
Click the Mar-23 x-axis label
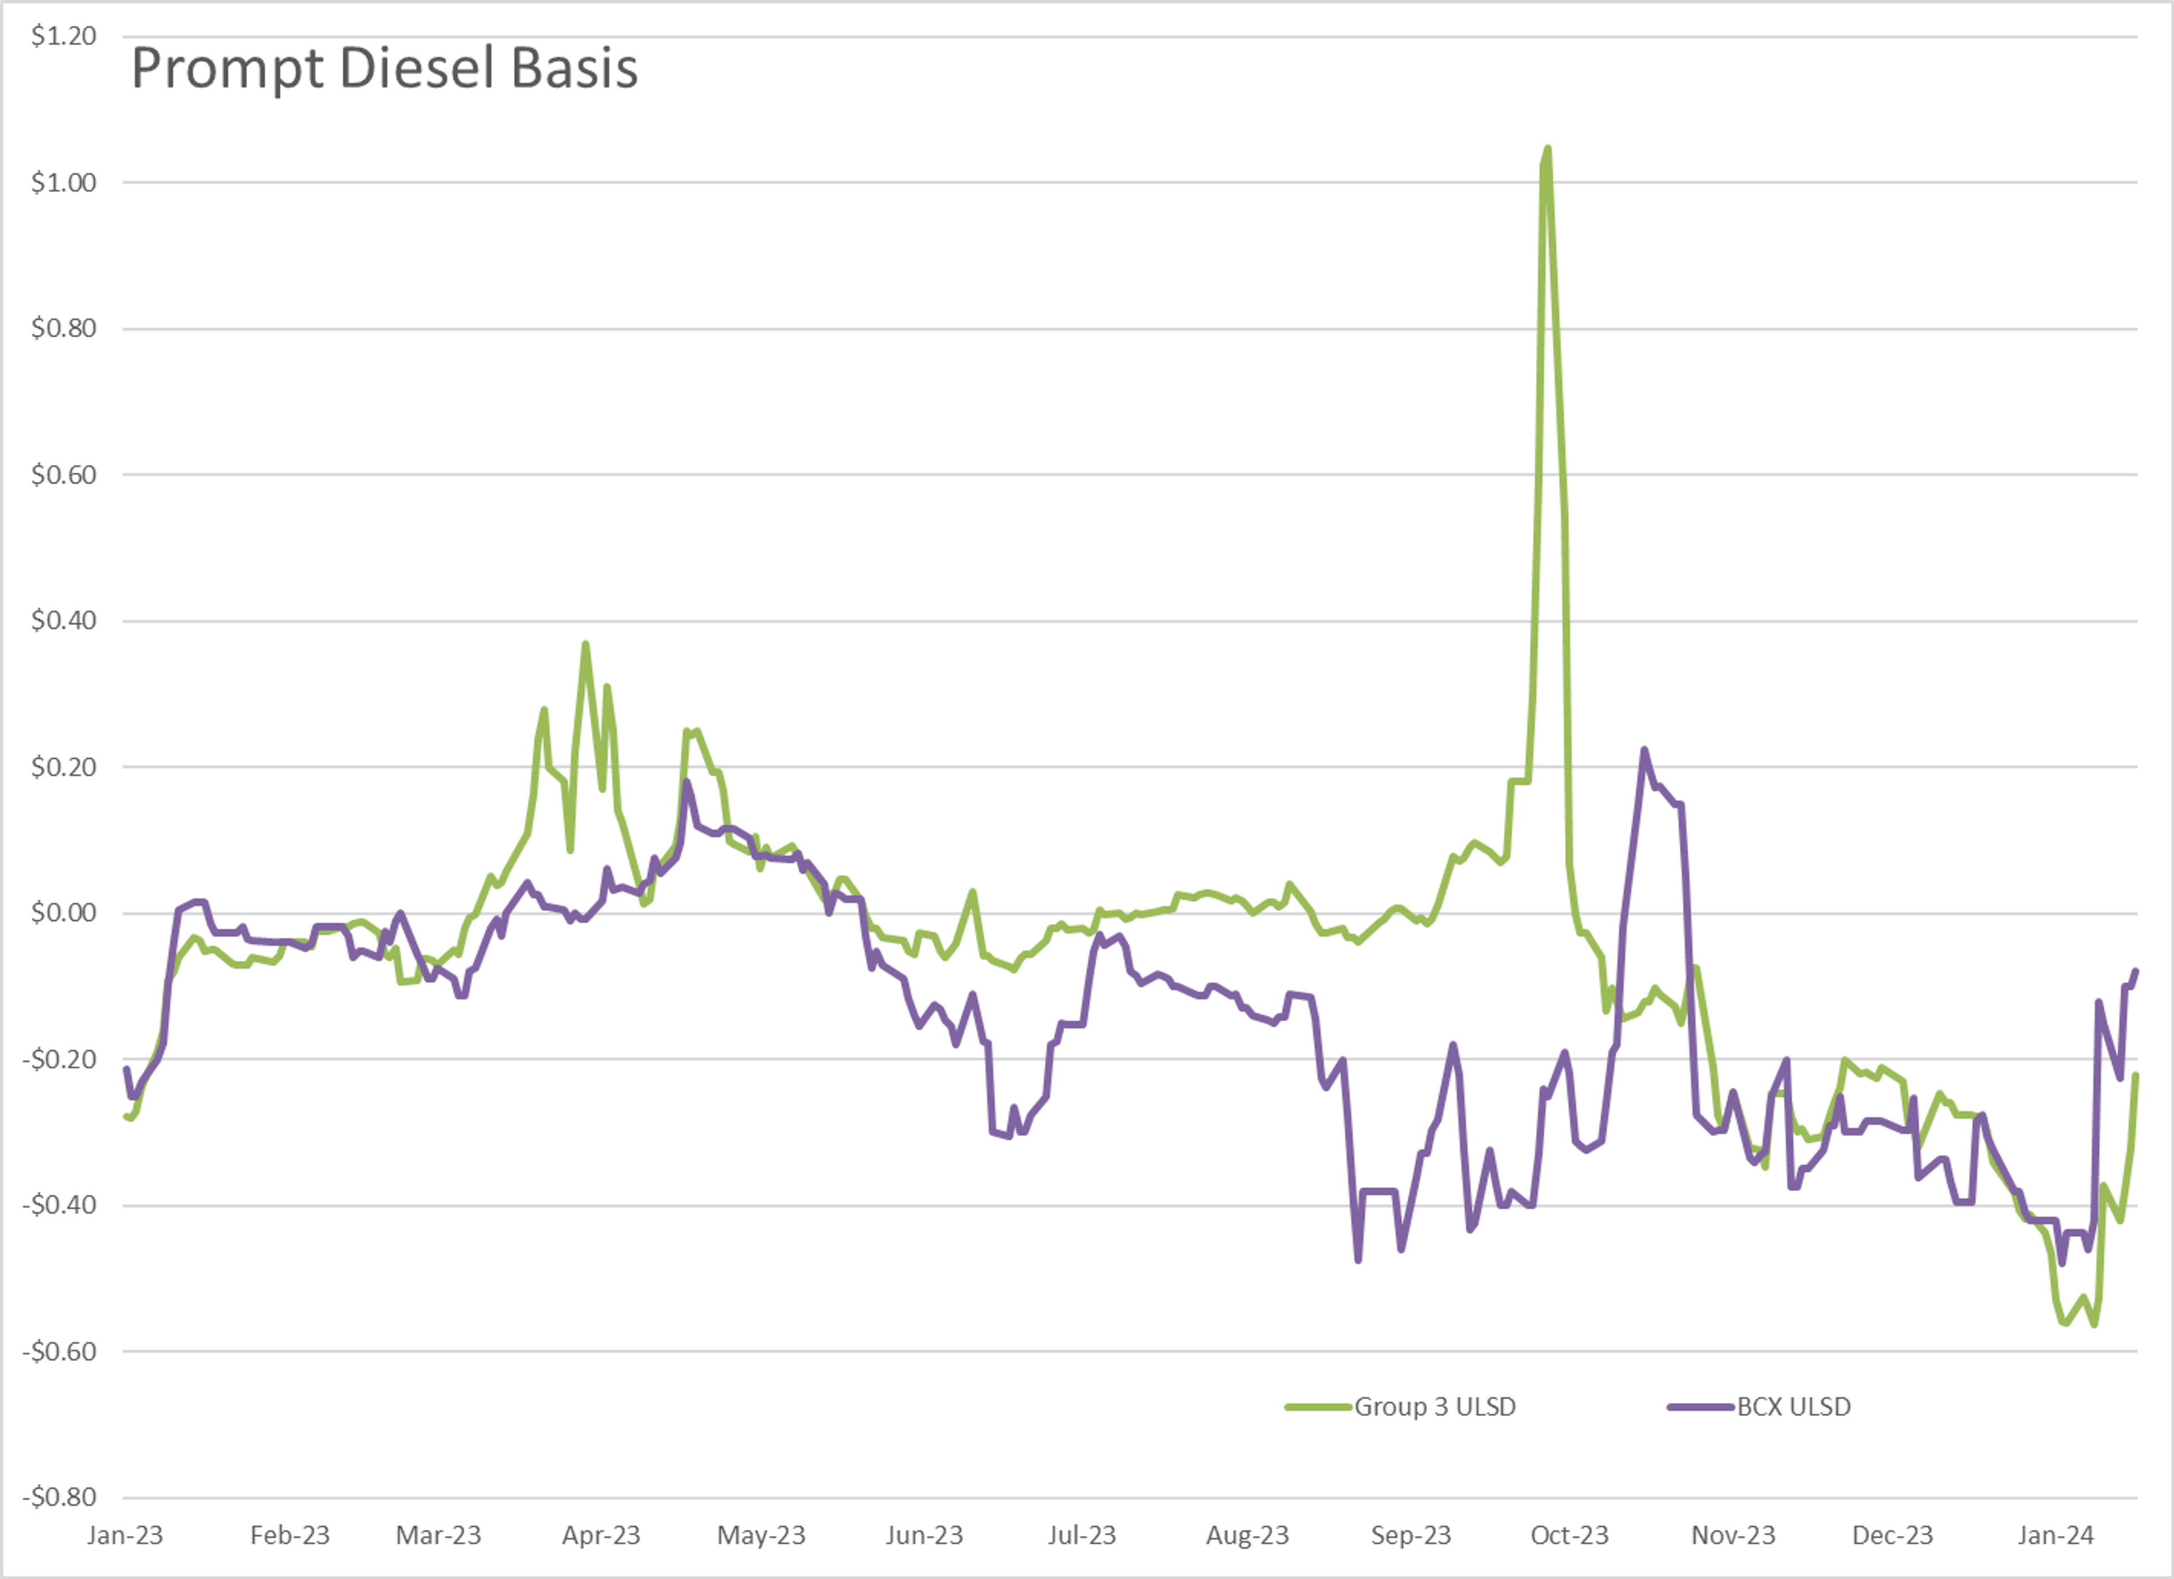pos(438,1535)
